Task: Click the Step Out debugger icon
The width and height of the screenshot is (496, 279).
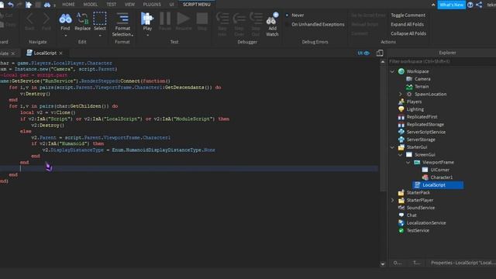Action: click(x=256, y=19)
